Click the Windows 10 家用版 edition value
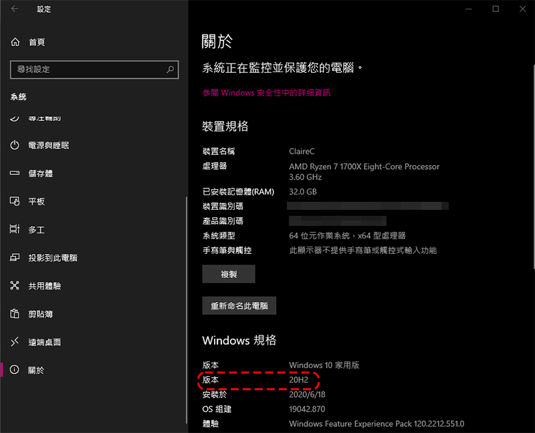535x433 pixels. (x=324, y=365)
